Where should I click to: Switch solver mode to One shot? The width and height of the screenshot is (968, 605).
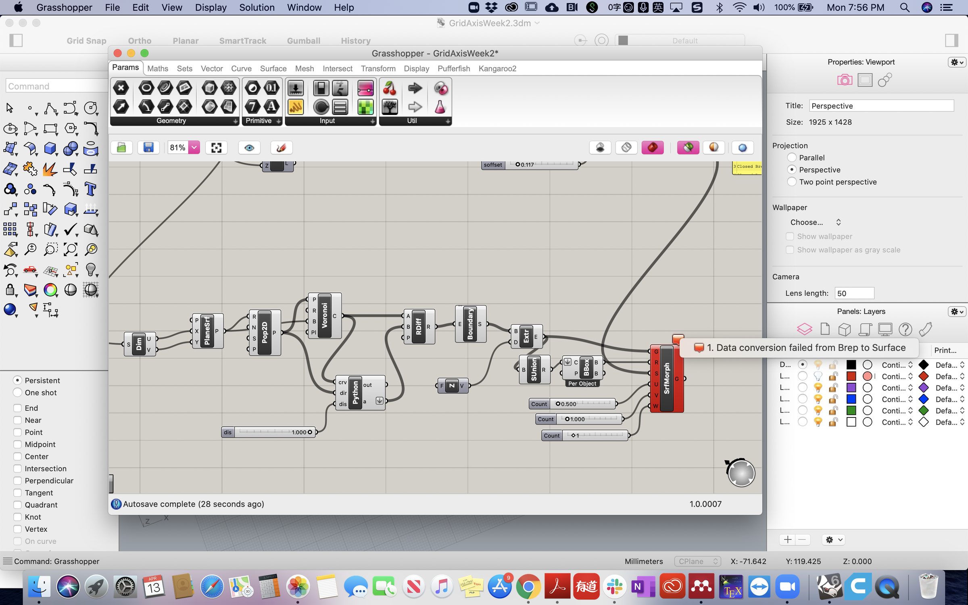tap(18, 392)
